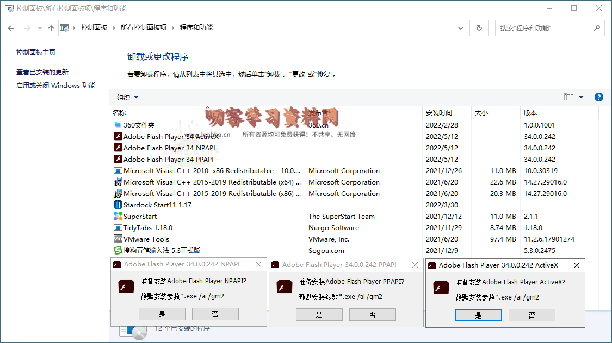Viewport: 612px width, 343px height.
Task: Open the 组织 dropdown menu
Action: pos(128,97)
